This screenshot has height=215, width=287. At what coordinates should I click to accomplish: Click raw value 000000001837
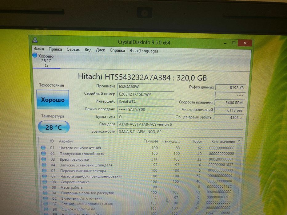pyautogui.click(x=221, y=165)
